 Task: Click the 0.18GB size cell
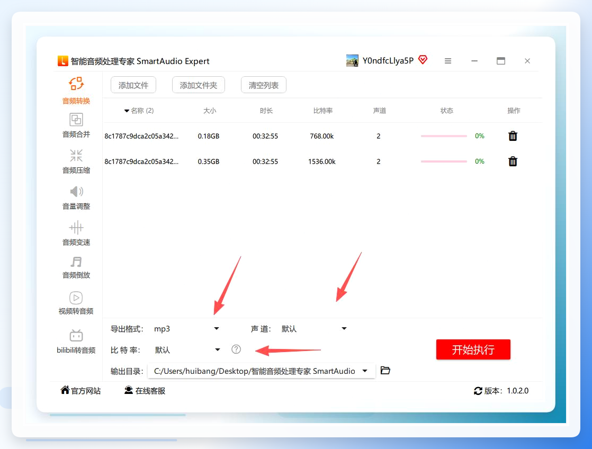209,136
